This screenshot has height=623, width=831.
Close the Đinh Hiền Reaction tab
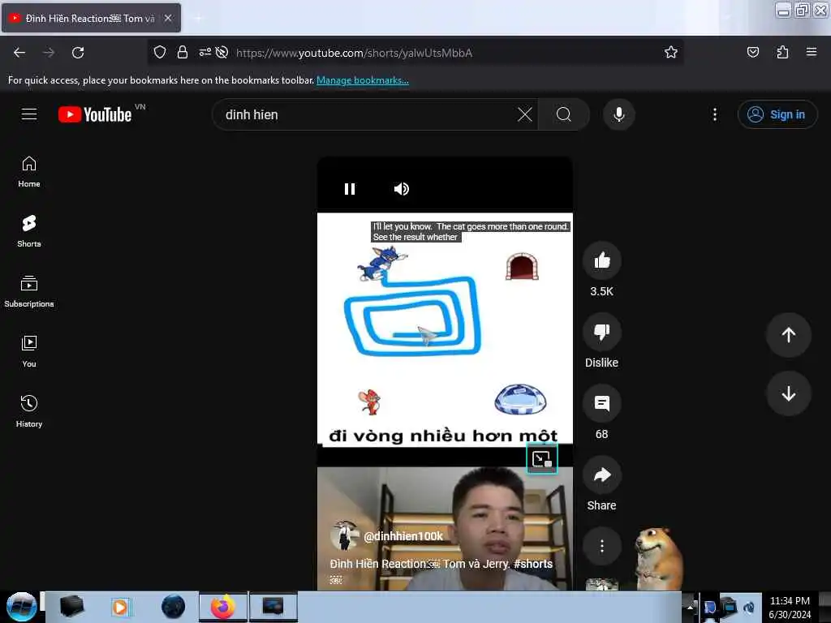click(x=168, y=18)
